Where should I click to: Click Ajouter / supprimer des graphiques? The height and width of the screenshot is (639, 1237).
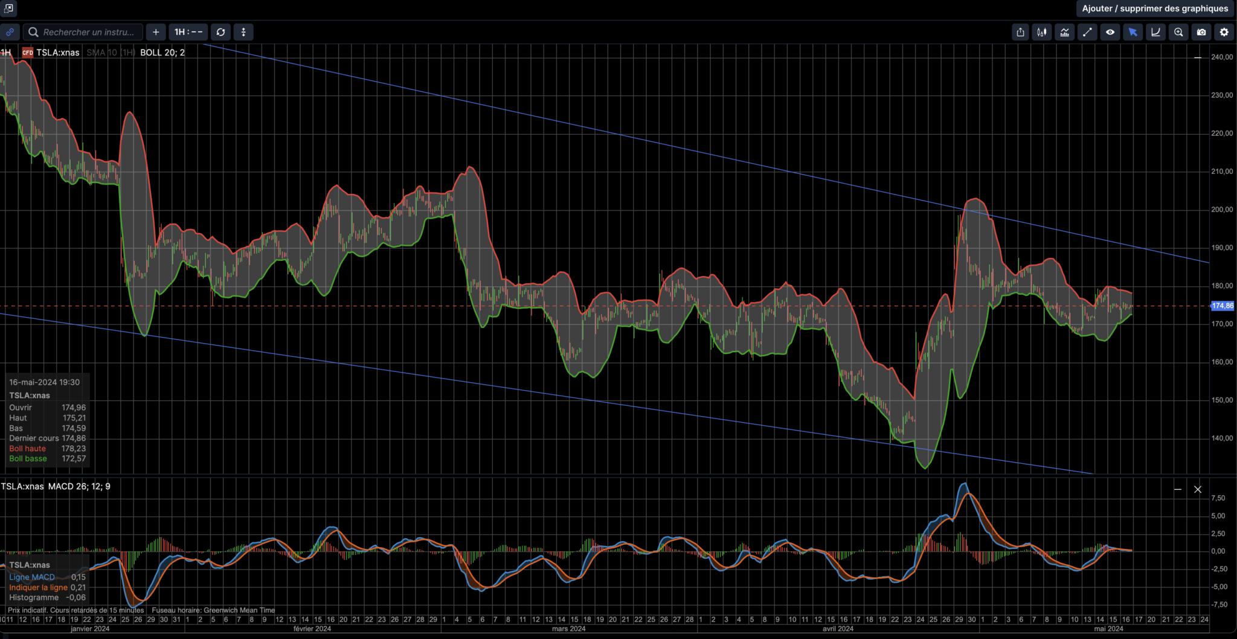click(x=1154, y=8)
